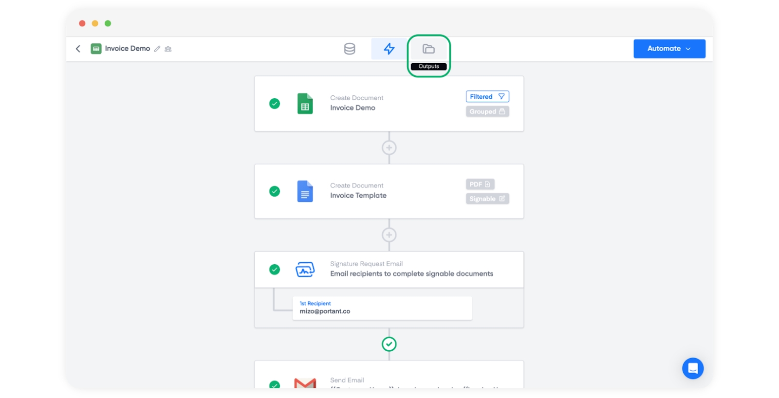Click the Google Docs icon in Invoice Template block
779x398 pixels.
(305, 191)
